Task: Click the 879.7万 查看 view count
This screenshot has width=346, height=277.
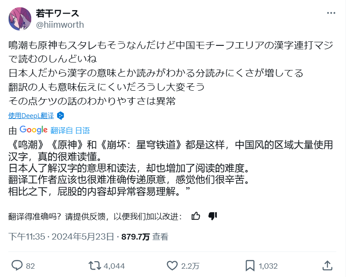Action: [x=145, y=237]
